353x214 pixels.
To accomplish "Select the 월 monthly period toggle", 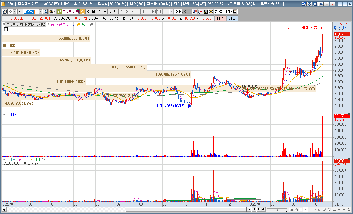I will click(x=93, y=12).
